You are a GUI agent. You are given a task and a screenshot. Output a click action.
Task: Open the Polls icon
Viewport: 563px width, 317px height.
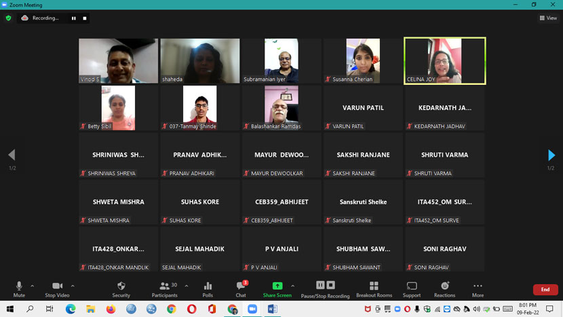pyautogui.click(x=208, y=286)
